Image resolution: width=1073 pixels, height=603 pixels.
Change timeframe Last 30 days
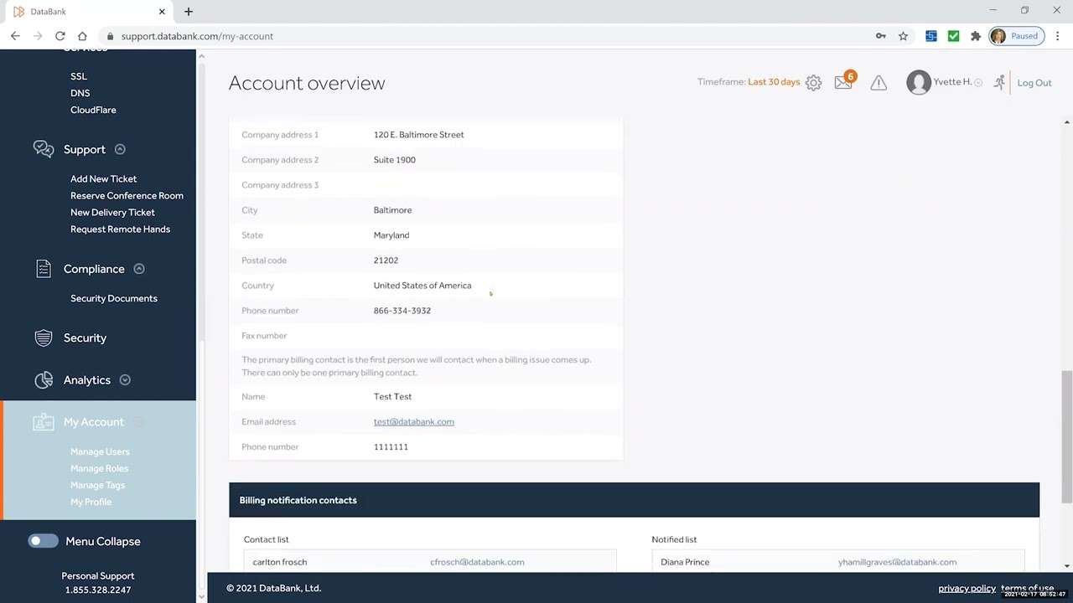pyautogui.click(x=774, y=82)
